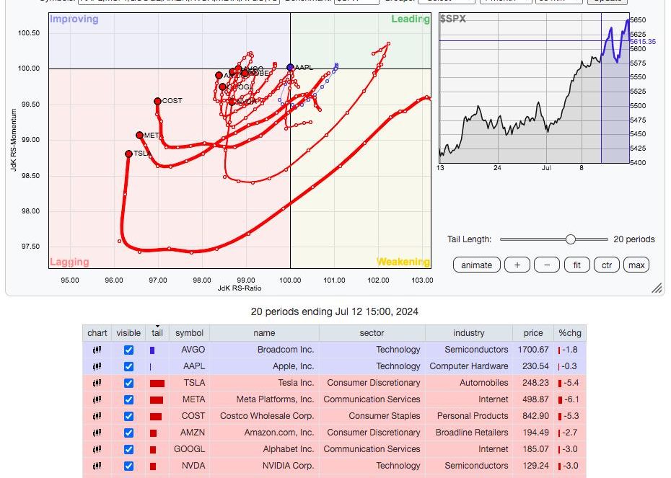The width and height of the screenshot is (671, 478).
Task: Click the Tail Length slider handle
Action: 571,239
